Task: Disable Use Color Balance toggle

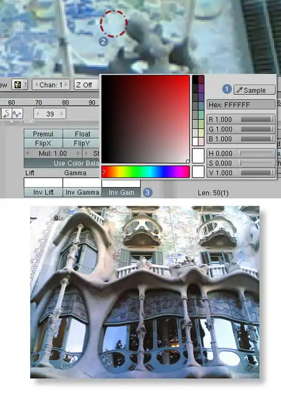Action: point(62,163)
